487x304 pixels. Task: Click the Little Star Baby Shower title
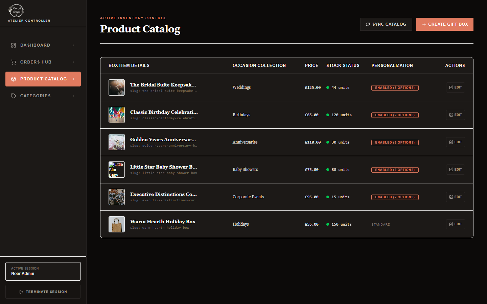point(164,167)
